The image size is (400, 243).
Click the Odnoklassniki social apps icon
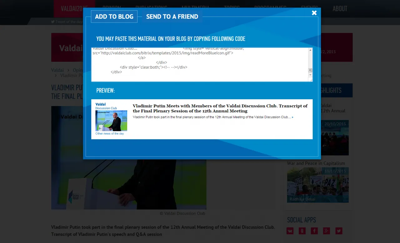(302, 231)
